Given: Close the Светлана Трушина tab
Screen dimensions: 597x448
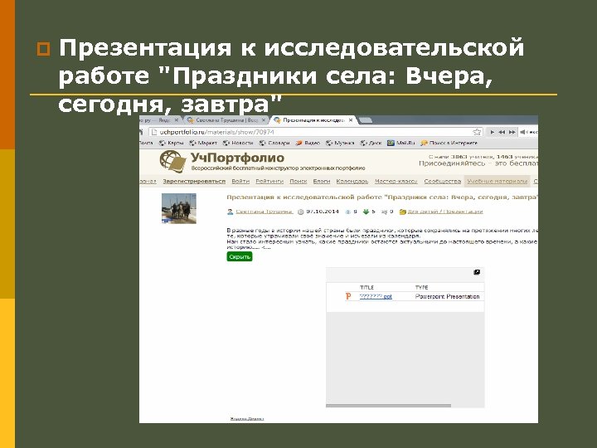Looking at the screenshot, I should click(264, 120).
